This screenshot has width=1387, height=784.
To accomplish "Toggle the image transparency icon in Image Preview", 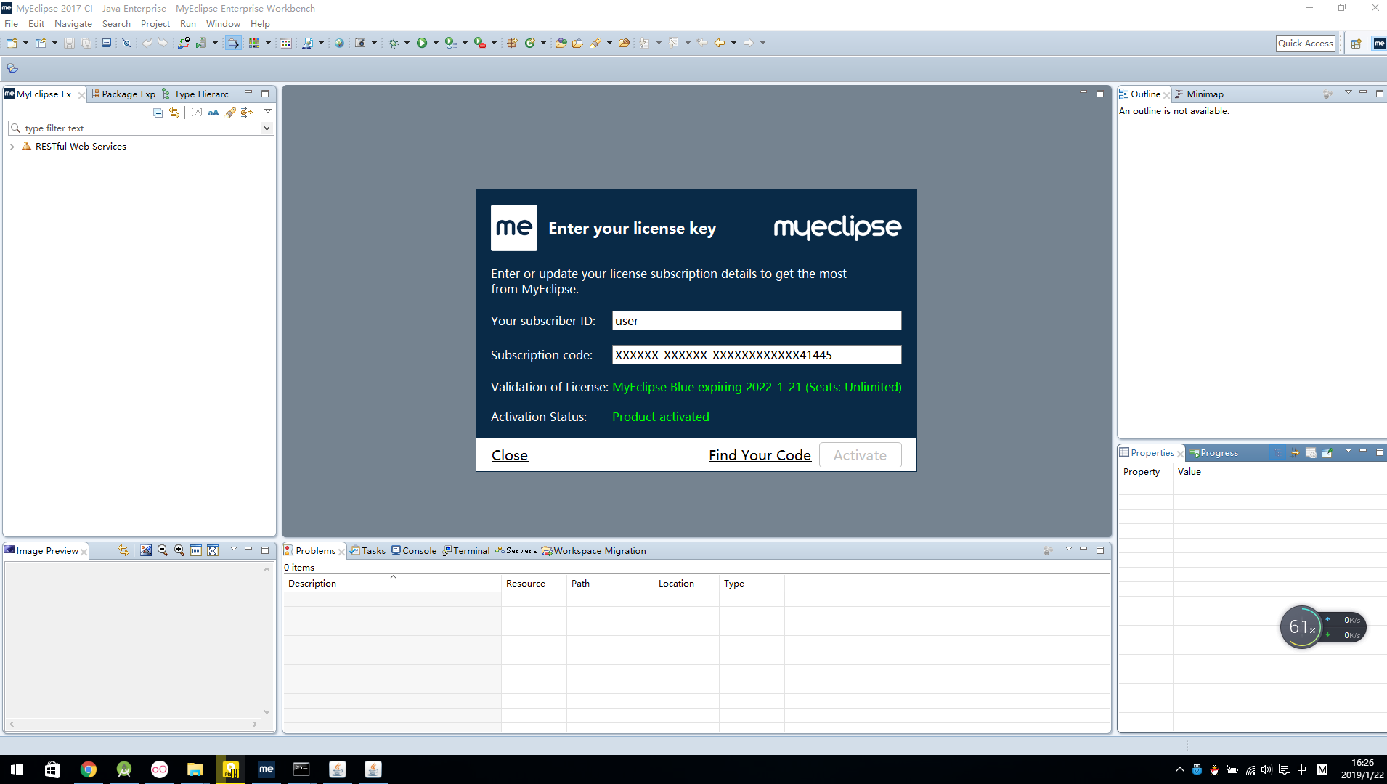I will (x=146, y=550).
